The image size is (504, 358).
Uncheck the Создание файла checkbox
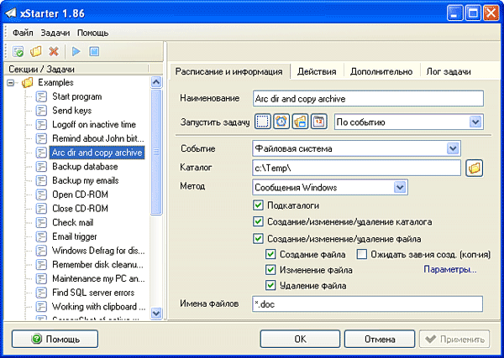point(270,254)
